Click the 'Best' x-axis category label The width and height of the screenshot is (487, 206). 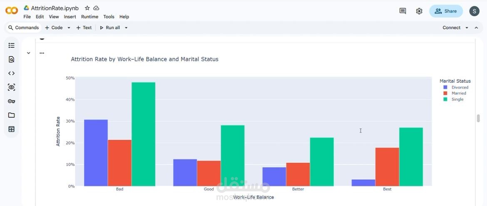(387, 189)
